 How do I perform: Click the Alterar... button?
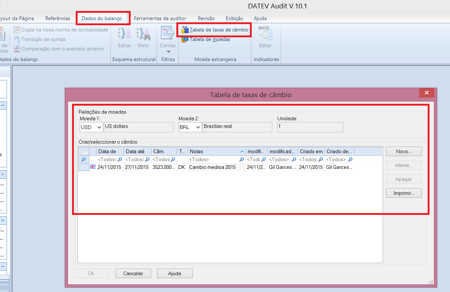[404, 165]
